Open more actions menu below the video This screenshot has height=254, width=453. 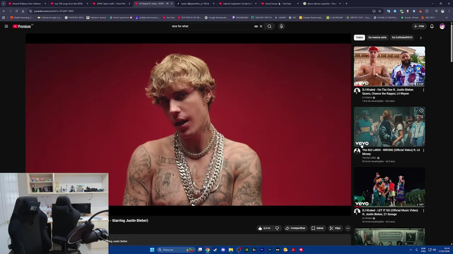click(x=348, y=228)
